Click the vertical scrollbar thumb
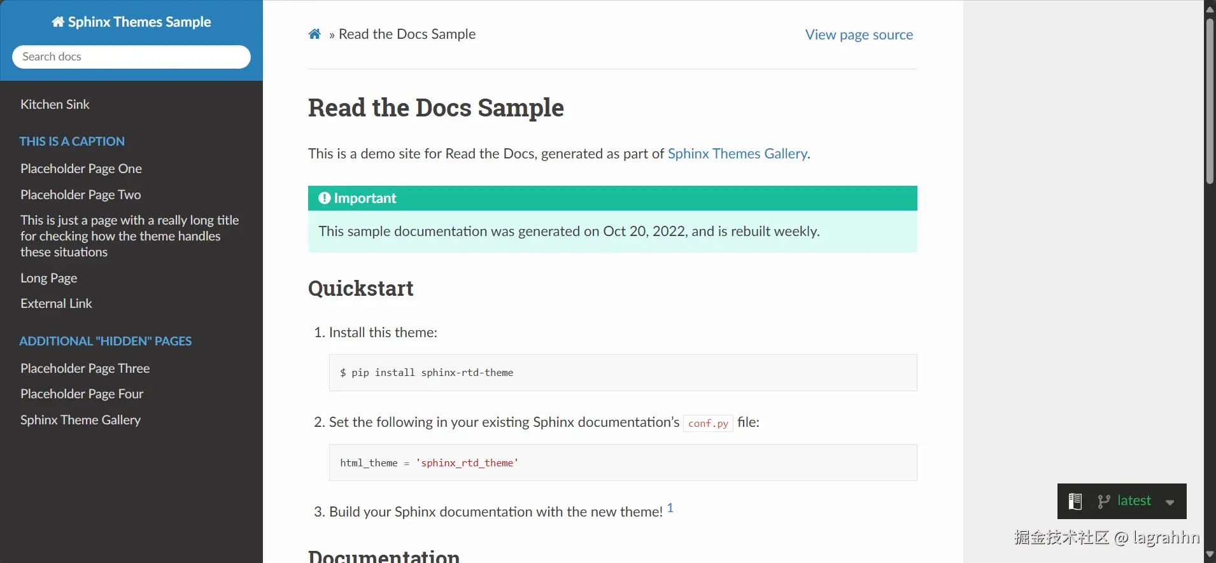Image resolution: width=1216 pixels, height=563 pixels. click(1210, 102)
